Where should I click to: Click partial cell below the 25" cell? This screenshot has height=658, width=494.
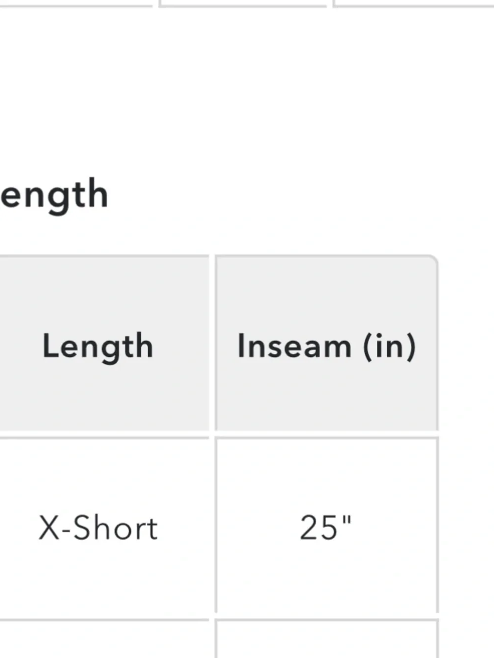[327, 638]
